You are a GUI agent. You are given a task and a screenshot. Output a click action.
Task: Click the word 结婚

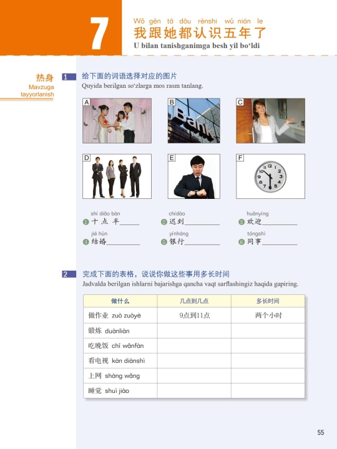[99, 241]
